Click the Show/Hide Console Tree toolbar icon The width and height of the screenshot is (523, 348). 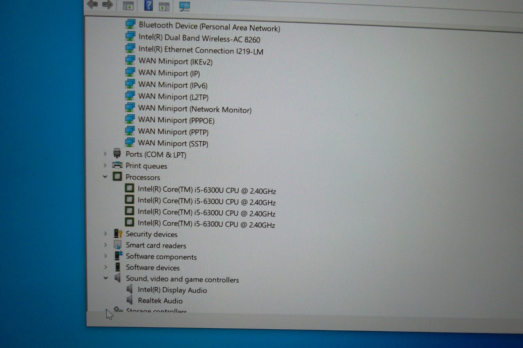(128, 5)
